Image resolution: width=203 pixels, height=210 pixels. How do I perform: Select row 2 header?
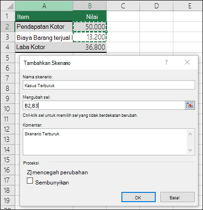(x=8, y=26)
